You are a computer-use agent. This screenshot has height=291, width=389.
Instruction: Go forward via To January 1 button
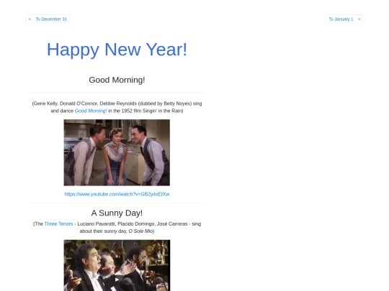click(x=344, y=19)
